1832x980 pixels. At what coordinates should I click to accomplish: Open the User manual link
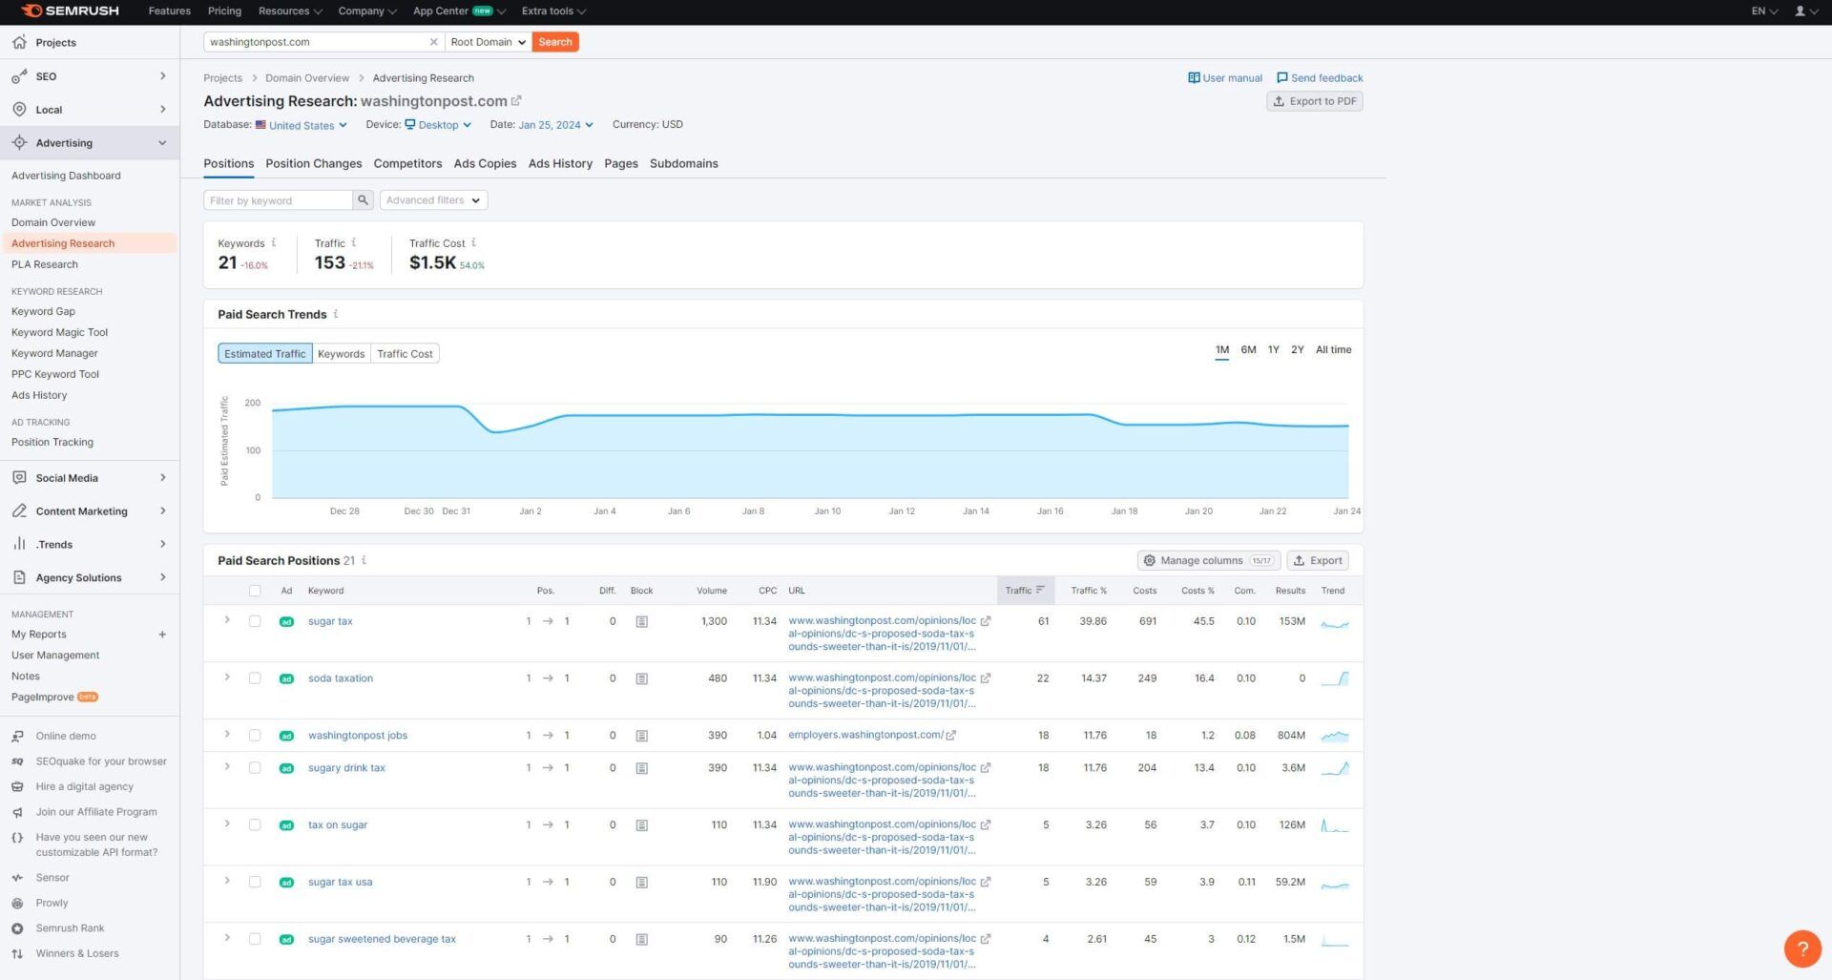(1225, 78)
